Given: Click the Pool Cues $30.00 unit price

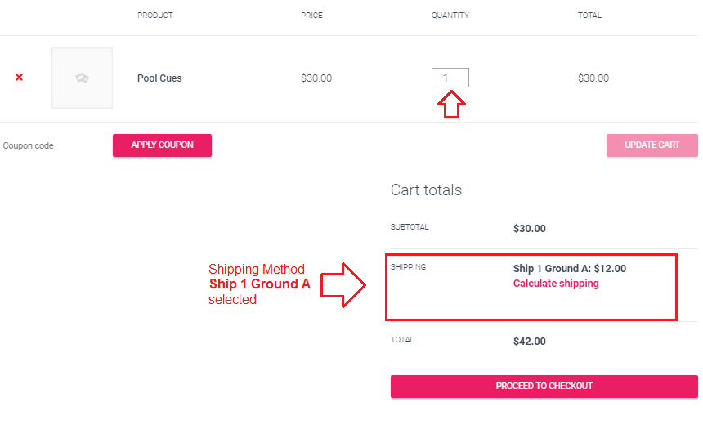Looking at the screenshot, I should pyautogui.click(x=316, y=78).
